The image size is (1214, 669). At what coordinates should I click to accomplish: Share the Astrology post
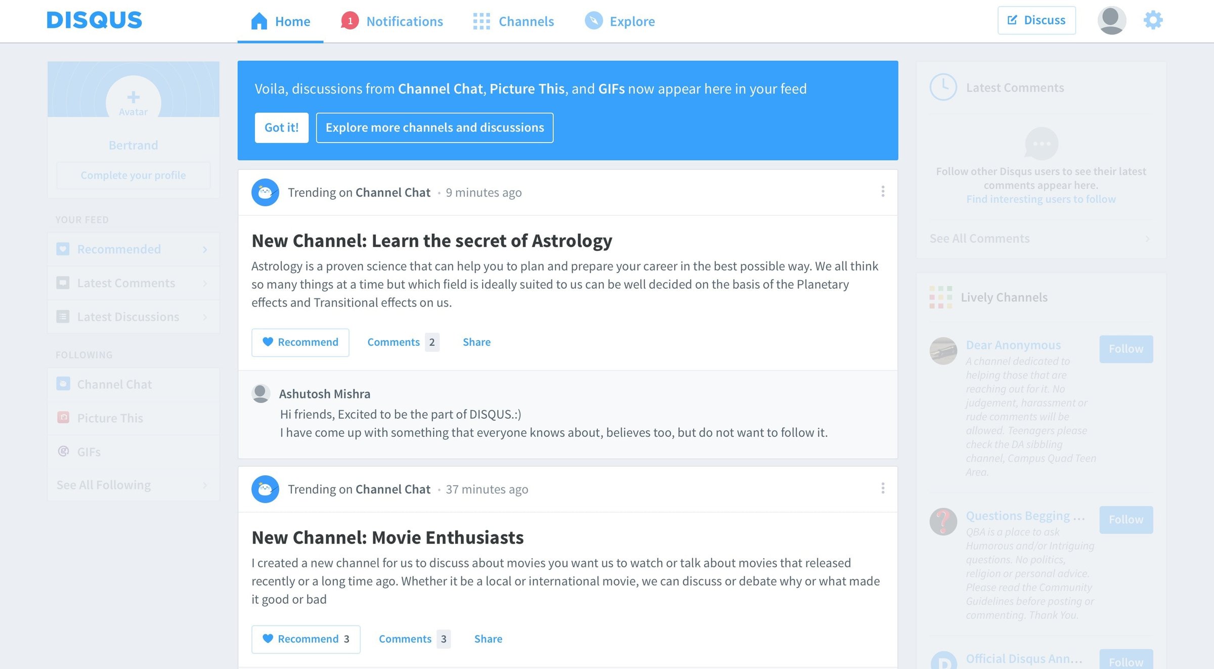click(476, 342)
